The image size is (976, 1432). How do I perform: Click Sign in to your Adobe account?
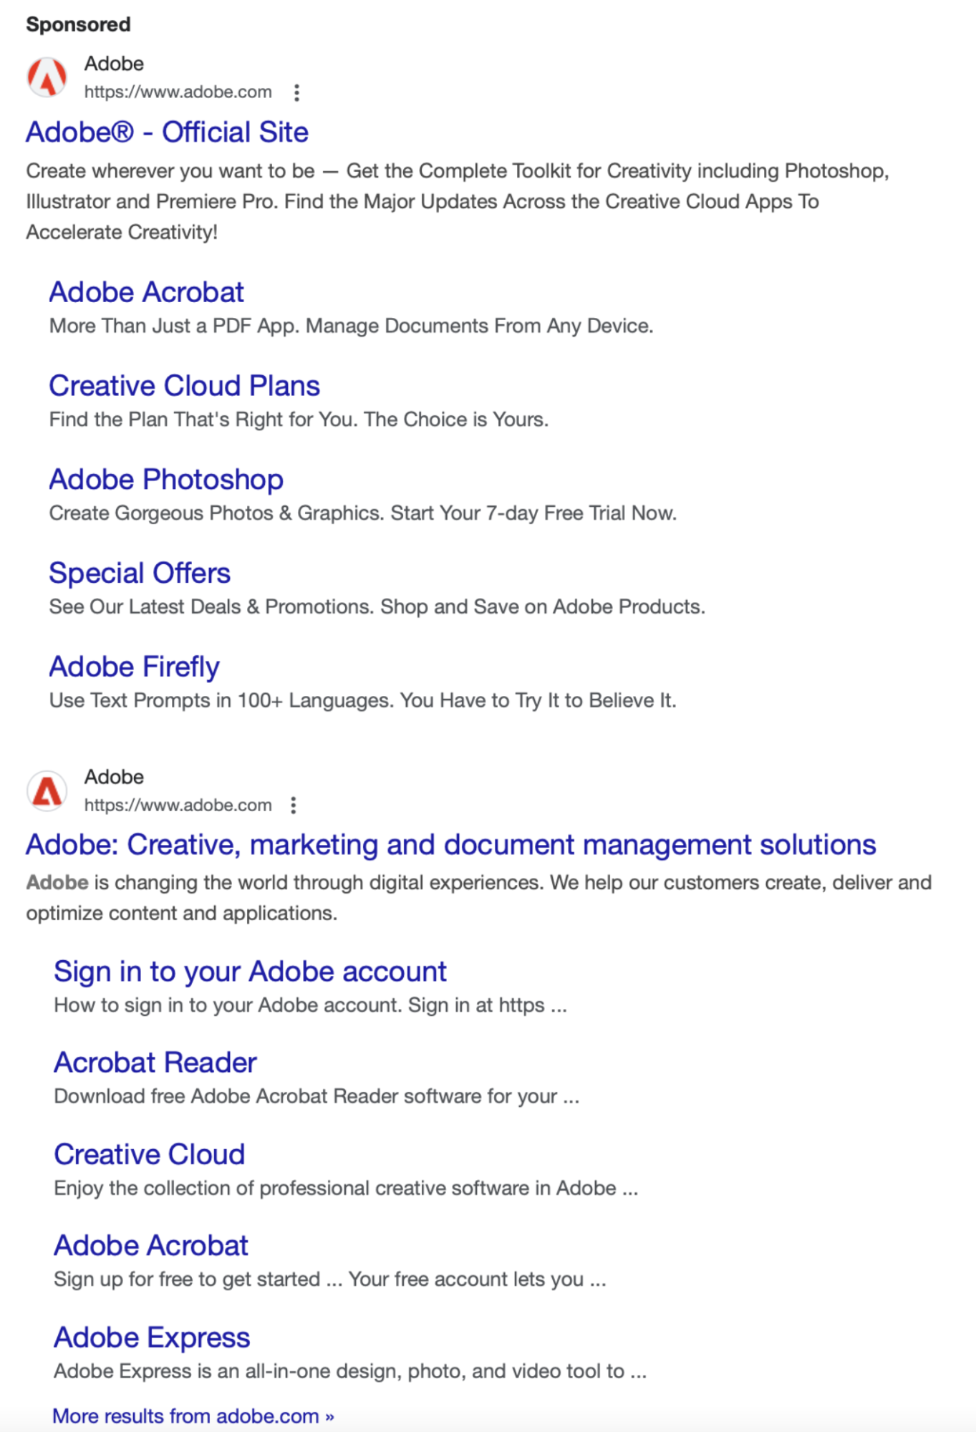click(x=250, y=972)
